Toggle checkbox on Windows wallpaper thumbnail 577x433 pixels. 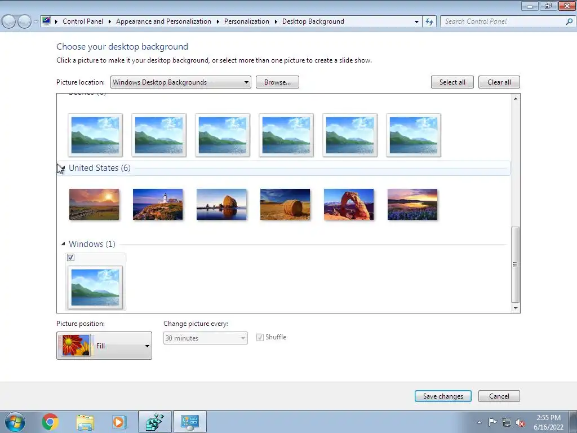tap(70, 257)
